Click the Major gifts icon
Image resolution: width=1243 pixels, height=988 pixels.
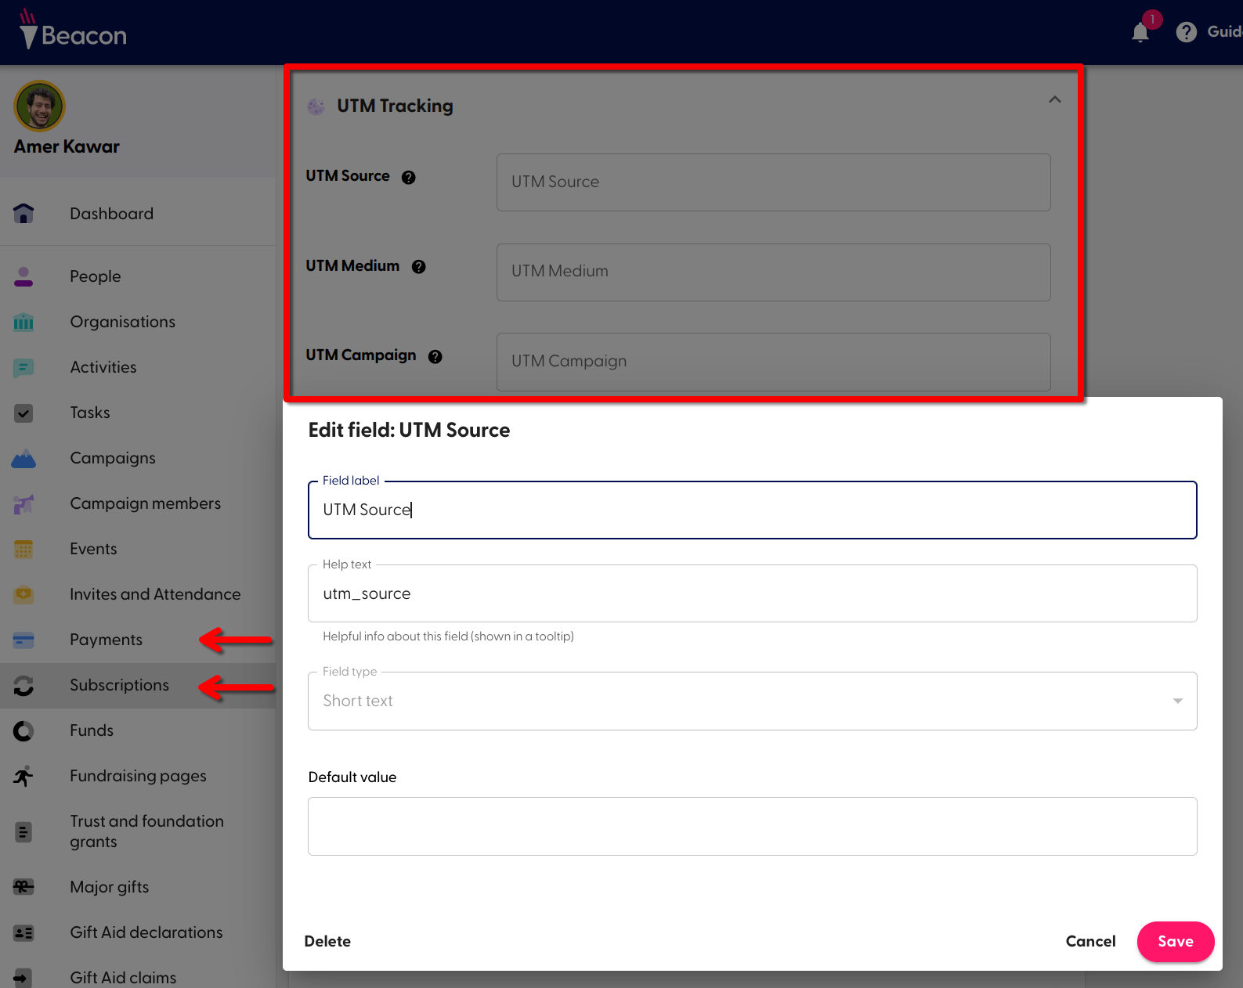tap(23, 887)
